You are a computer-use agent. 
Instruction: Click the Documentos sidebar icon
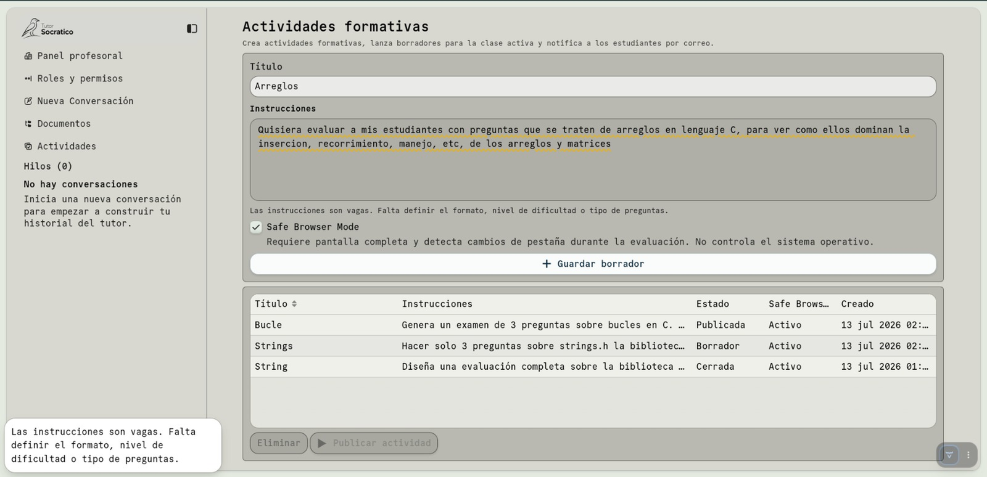tap(28, 124)
